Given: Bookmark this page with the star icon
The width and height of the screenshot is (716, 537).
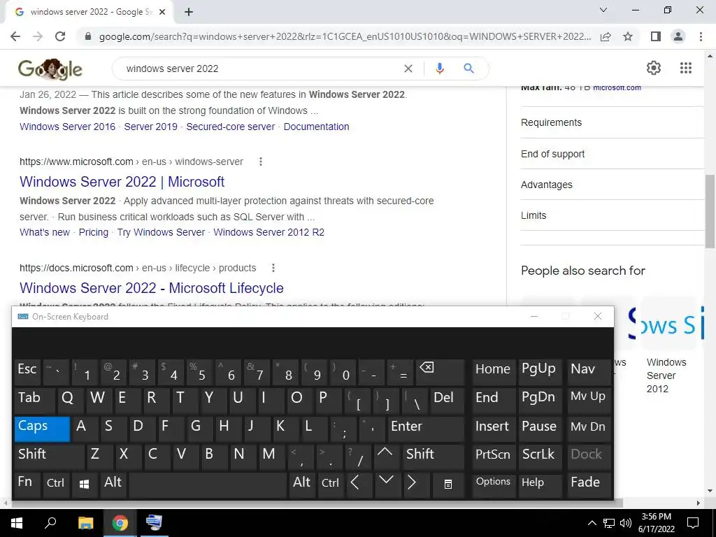Looking at the screenshot, I should tap(628, 36).
